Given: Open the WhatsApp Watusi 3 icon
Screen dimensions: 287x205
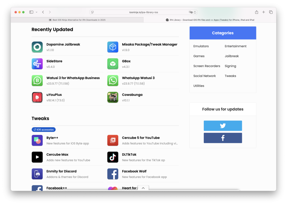Looking at the screenshot, I should pyautogui.click(x=113, y=81).
